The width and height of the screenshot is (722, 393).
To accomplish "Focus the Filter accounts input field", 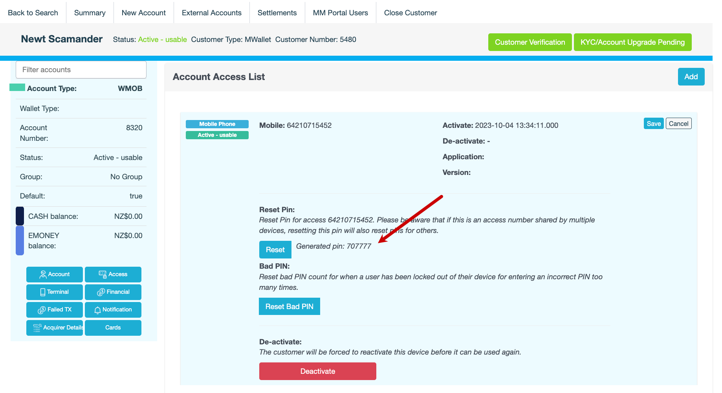I will tap(81, 69).
